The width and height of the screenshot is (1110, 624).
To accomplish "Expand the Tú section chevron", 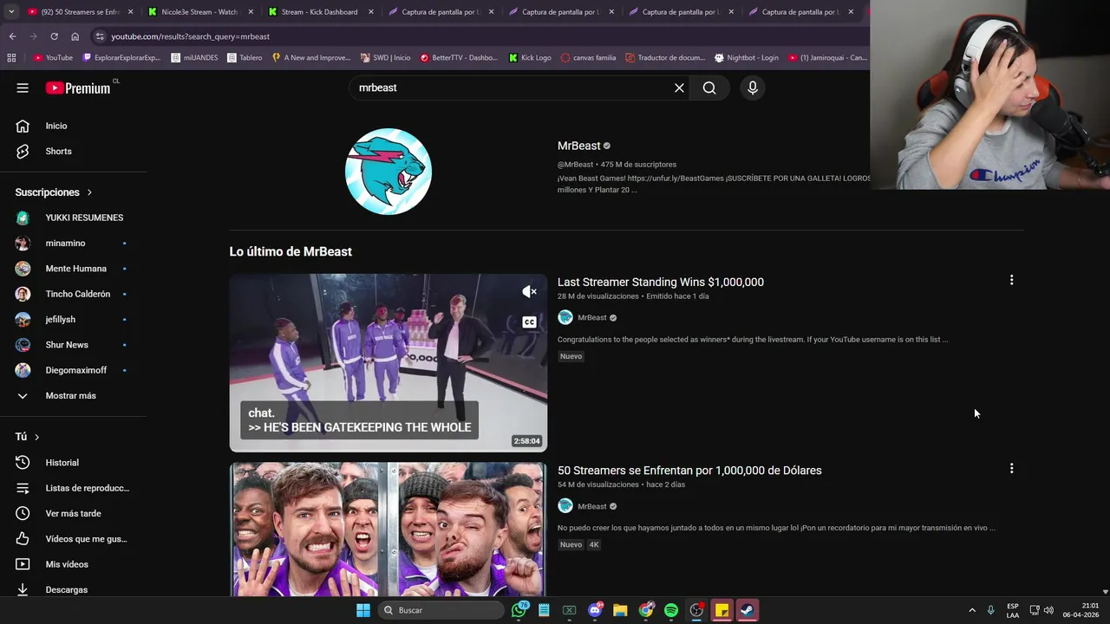I will 36,437.
